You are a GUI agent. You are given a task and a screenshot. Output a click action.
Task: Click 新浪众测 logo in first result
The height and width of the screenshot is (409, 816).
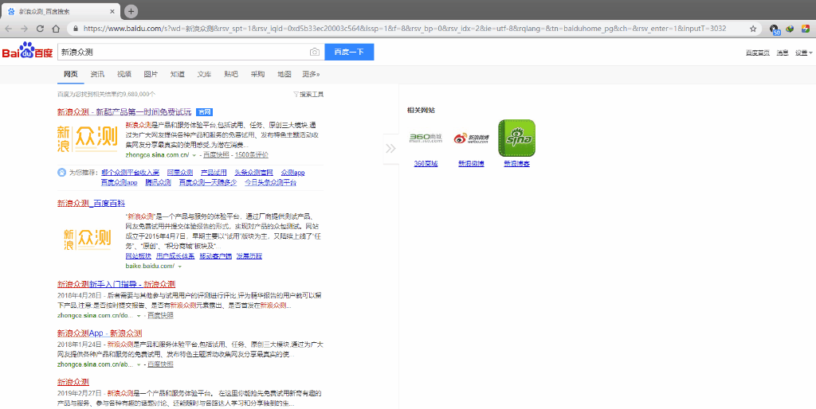tap(88, 138)
